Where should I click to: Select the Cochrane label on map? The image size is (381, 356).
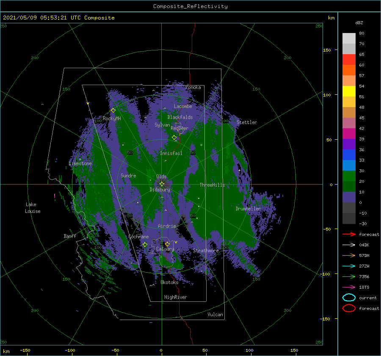138,237
